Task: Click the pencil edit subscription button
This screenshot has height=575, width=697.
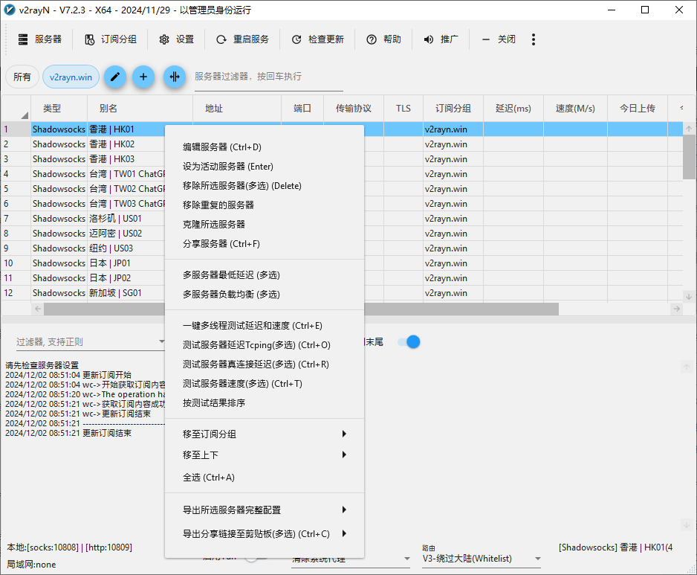Action: click(115, 77)
